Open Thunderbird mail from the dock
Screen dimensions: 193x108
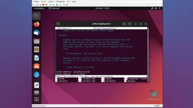(36, 33)
